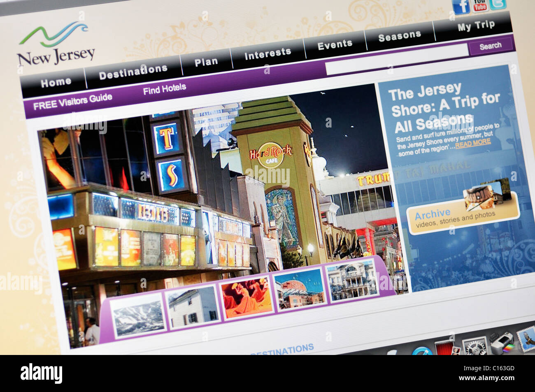Select the Victorian mansion thumbnail
The height and width of the screenshot is (392, 535).
(352, 280)
